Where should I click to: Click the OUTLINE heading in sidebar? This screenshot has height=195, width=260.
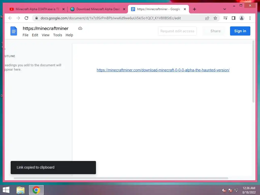coord(10,56)
